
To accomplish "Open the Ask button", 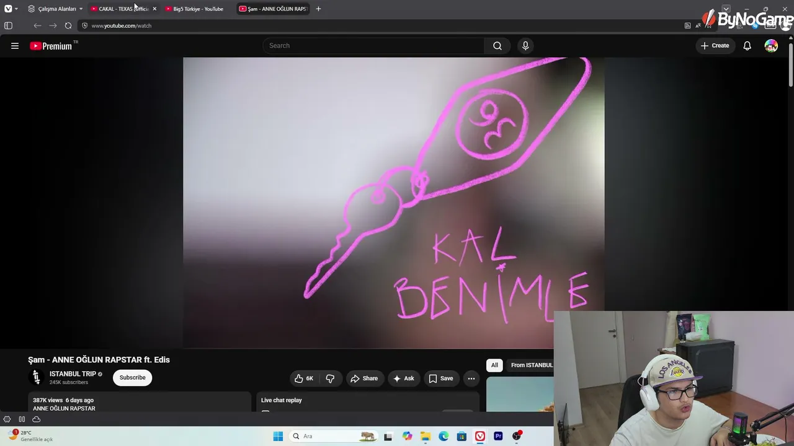I will pos(403,378).
